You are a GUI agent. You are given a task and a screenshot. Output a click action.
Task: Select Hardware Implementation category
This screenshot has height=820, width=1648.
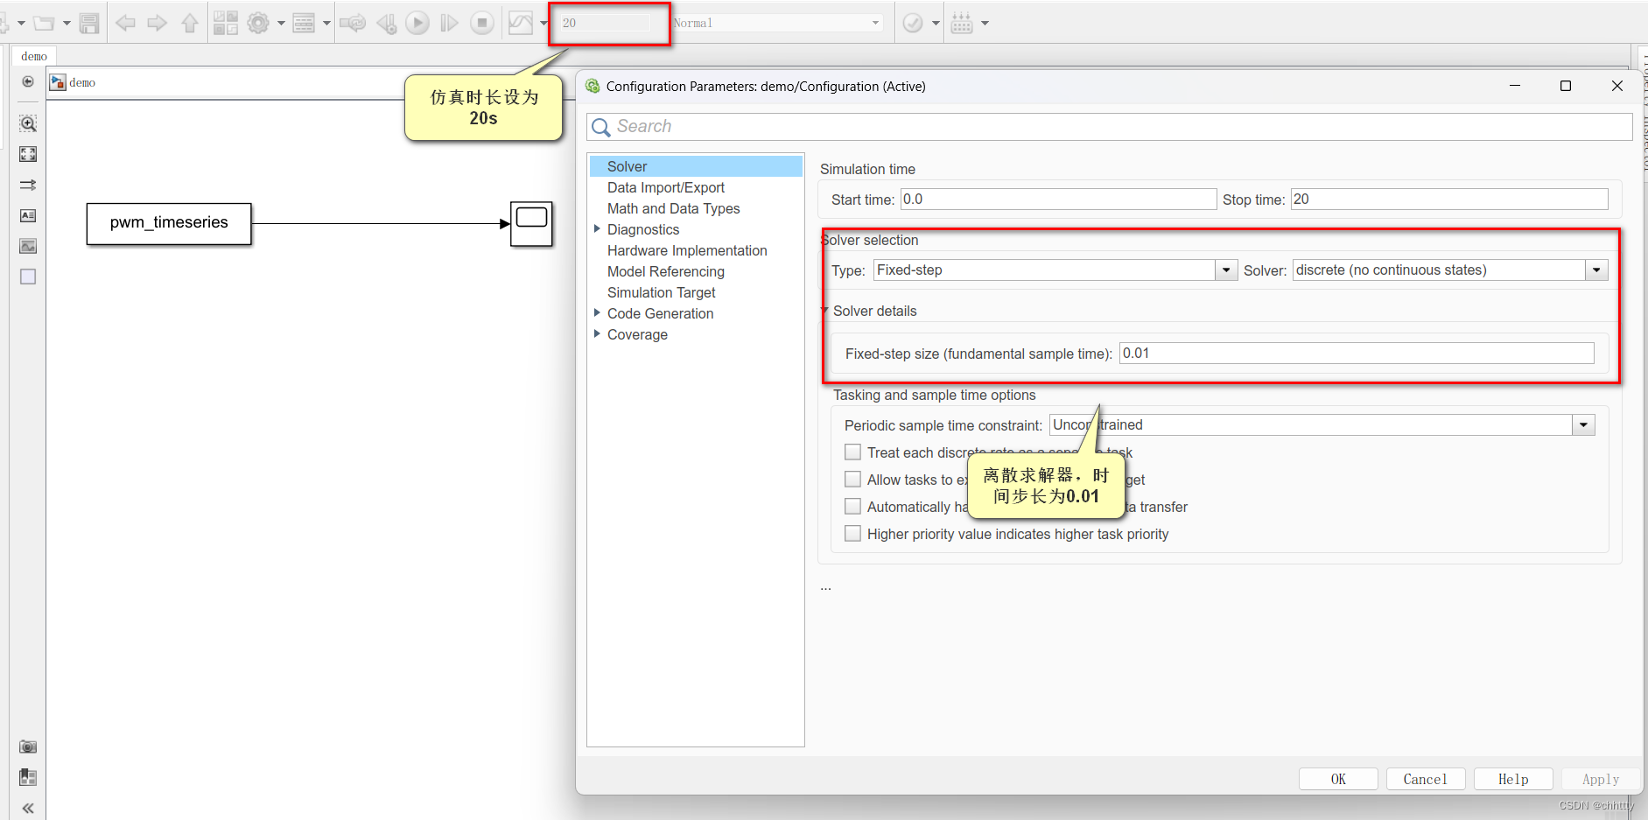click(x=687, y=250)
